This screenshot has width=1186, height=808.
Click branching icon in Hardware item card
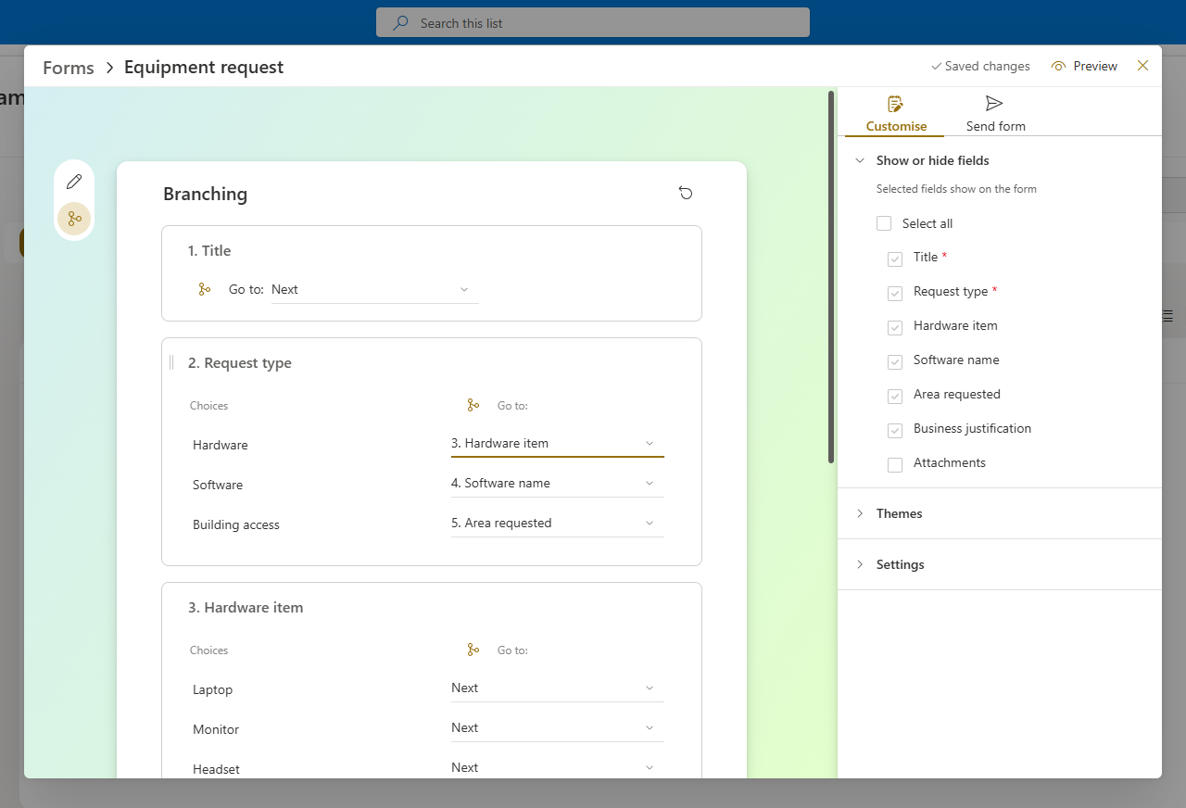coord(473,650)
